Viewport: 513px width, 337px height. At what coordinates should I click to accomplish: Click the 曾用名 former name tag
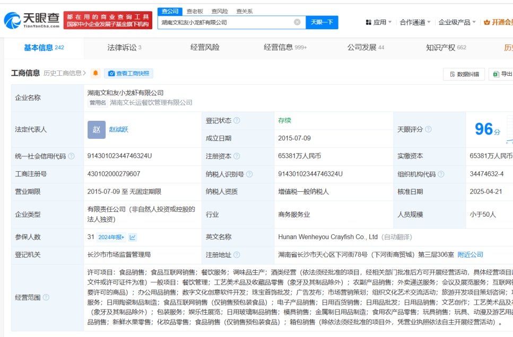[98, 103]
